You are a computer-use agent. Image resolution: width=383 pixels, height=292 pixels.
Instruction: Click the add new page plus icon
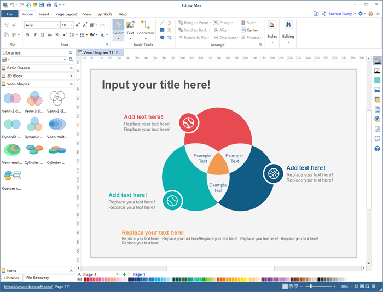coord(124,275)
